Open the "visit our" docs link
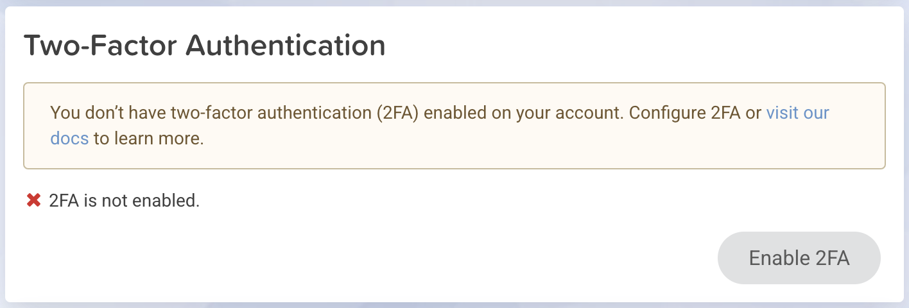 [x=798, y=113]
